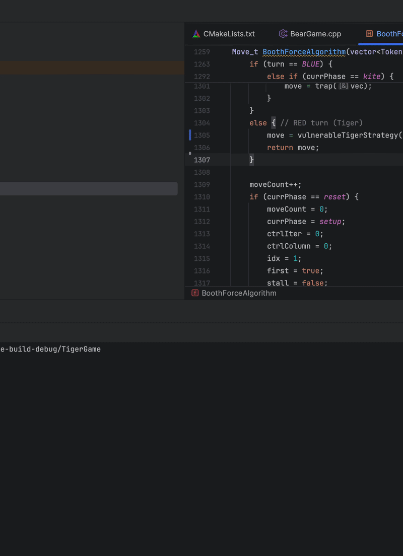Click 'stall = false;' on line 1317
Screen dimensions: 403x556
click(x=297, y=283)
